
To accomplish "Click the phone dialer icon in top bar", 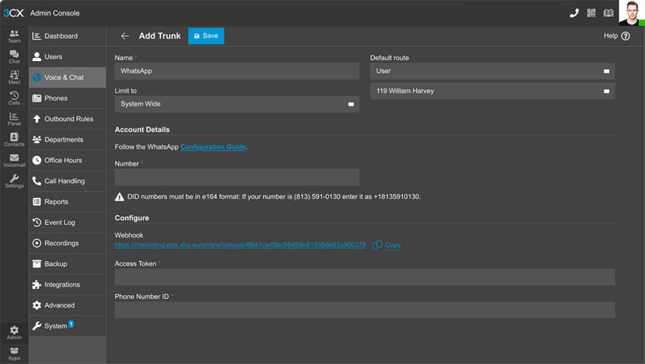I will click(574, 13).
